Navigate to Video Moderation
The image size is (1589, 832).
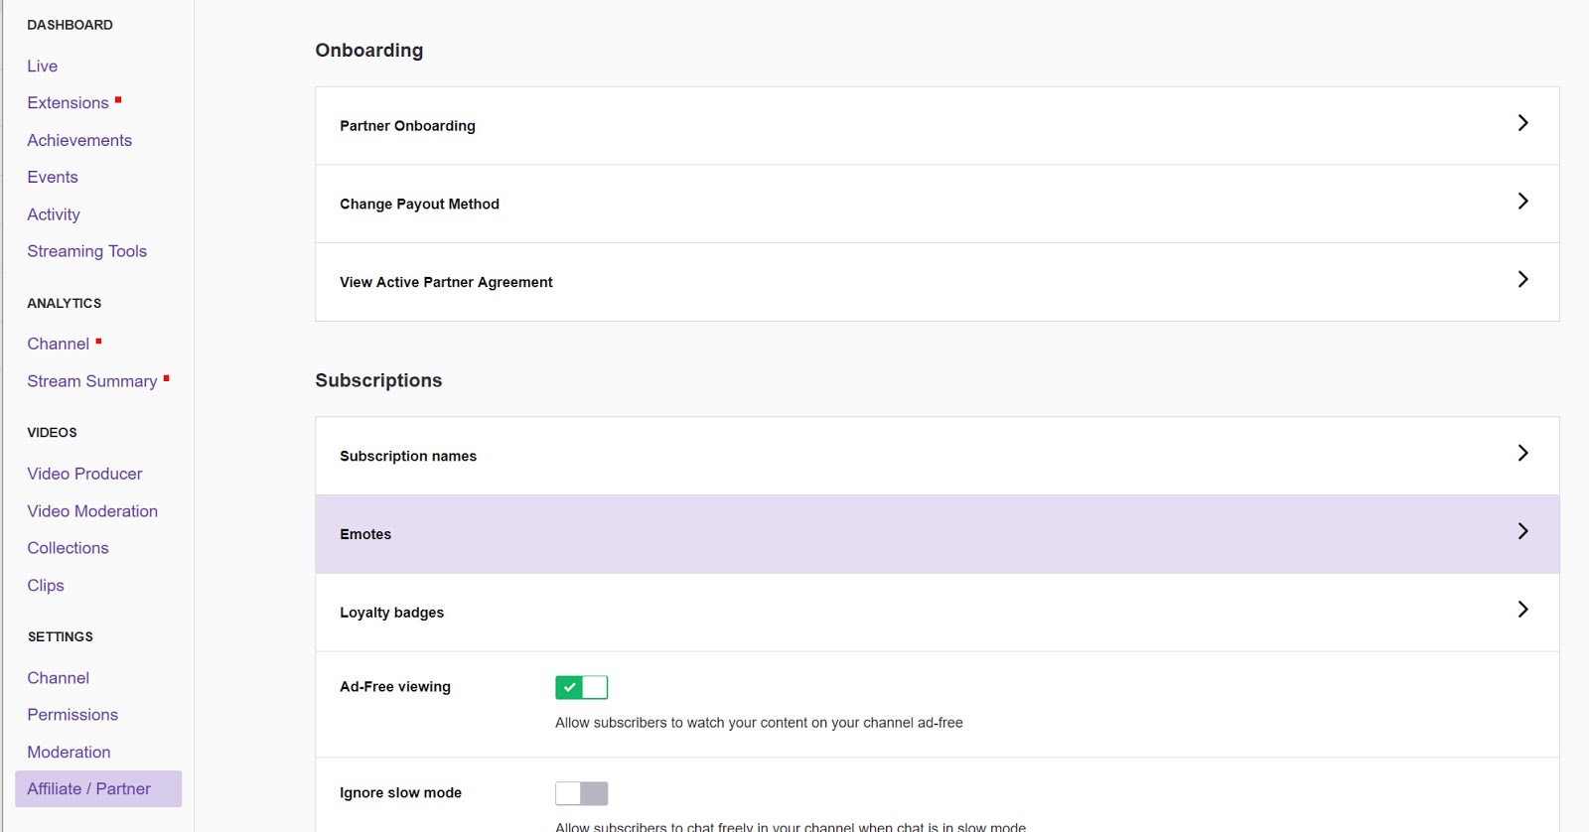[x=92, y=511]
